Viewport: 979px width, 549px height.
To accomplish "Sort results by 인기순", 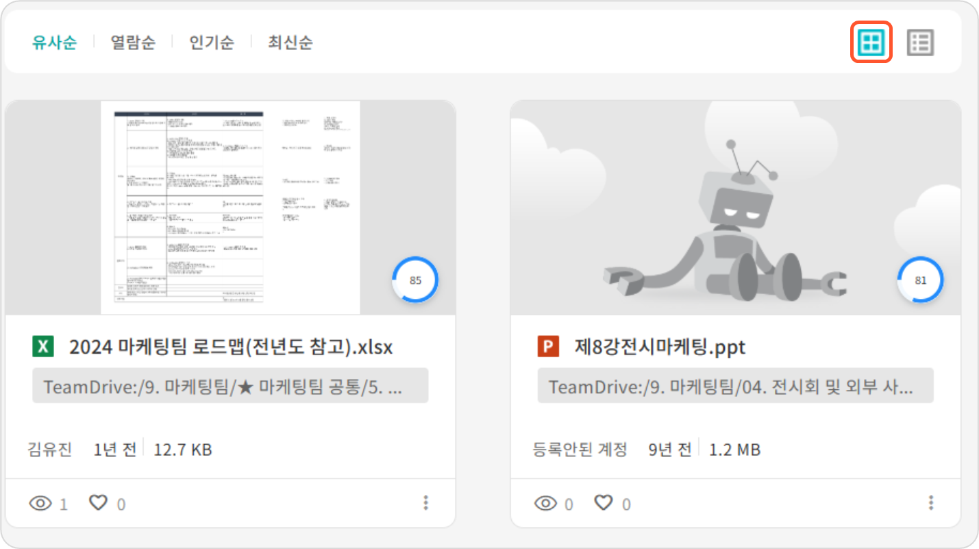I will (212, 42).
